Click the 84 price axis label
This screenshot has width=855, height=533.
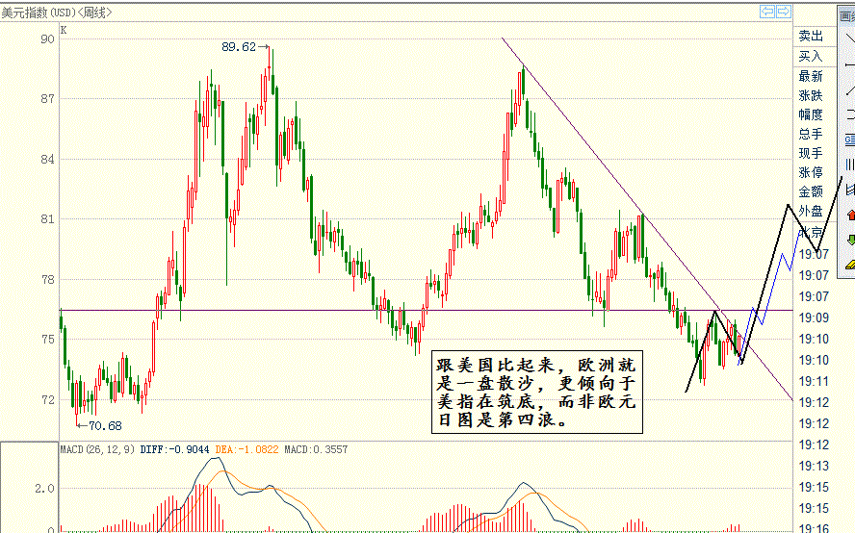(47, 159)
